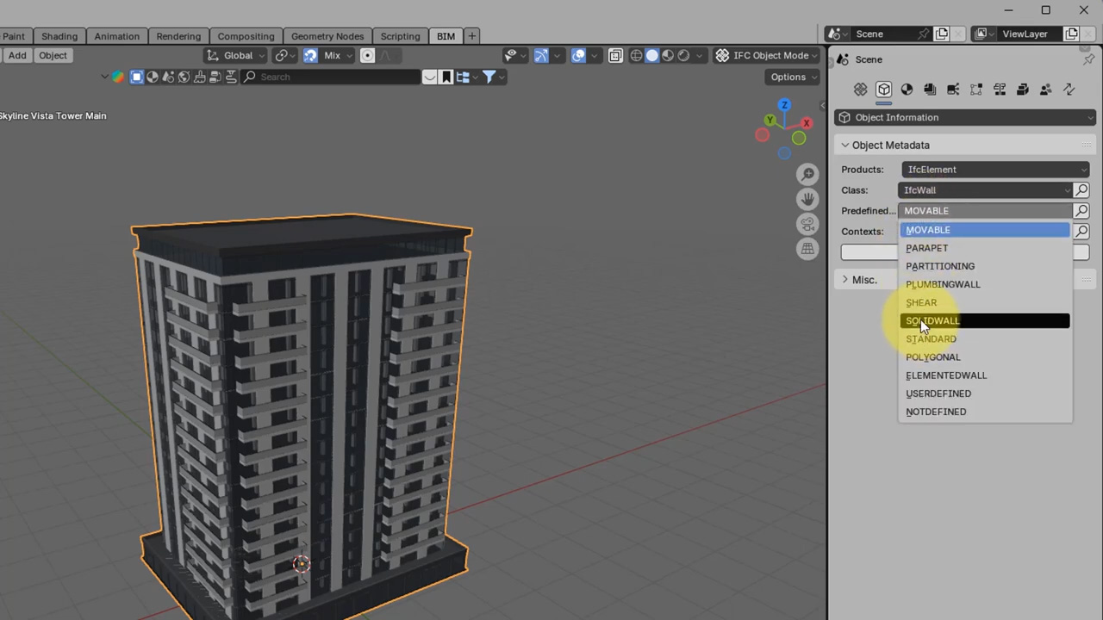Toggle proportional editing button
This screenshot has width=1103, height=620.
(x=368, y=56)
